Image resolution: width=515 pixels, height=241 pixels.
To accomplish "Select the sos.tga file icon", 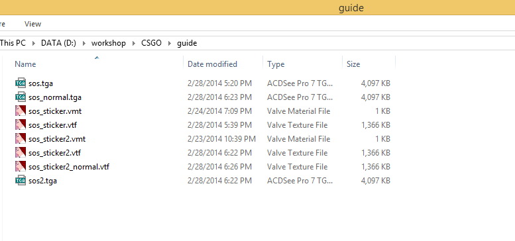I will 21,83.
